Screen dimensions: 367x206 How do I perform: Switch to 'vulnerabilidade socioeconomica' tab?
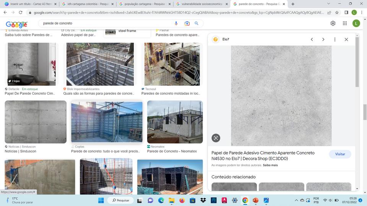[x=201, y=4]
